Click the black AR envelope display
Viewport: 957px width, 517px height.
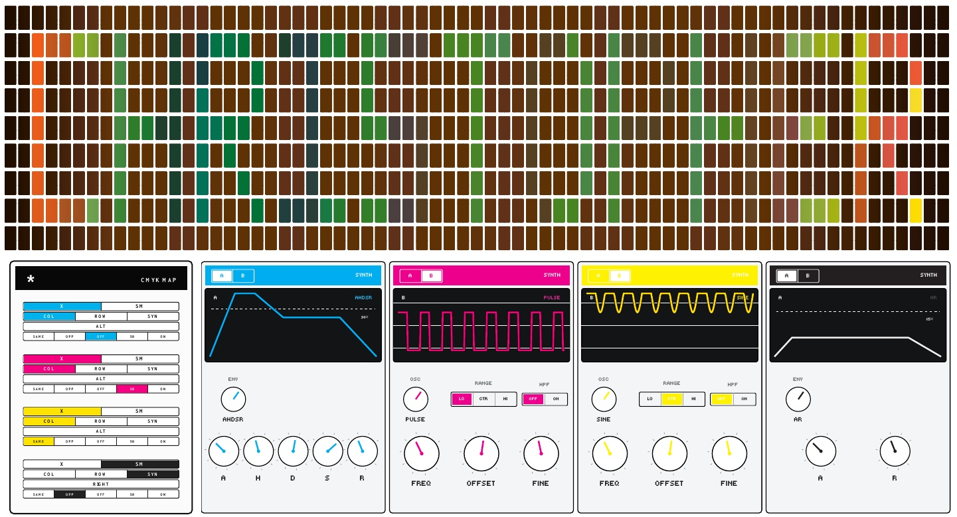tap(858, 325)
